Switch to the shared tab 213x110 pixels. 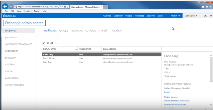pyautogui.click(x=103, y=31)
